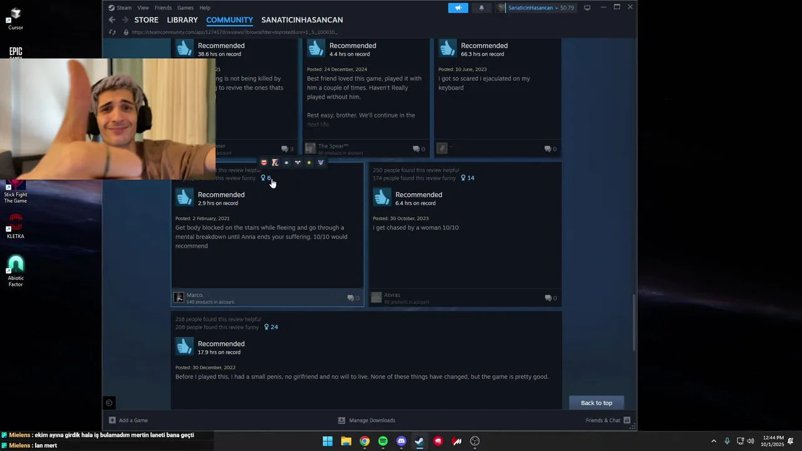The height and width of the screenshot is (451, 802).
Task: Show hidden system tray icons
Action: coord(714,441)
